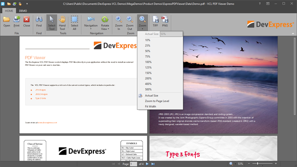297x167 pixels.
Task: Set zoom to 500%
Action: (x=160, y=90)
